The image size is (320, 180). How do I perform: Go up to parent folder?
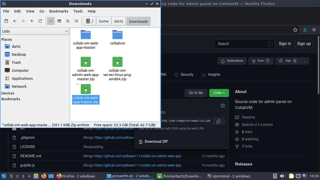32,21
